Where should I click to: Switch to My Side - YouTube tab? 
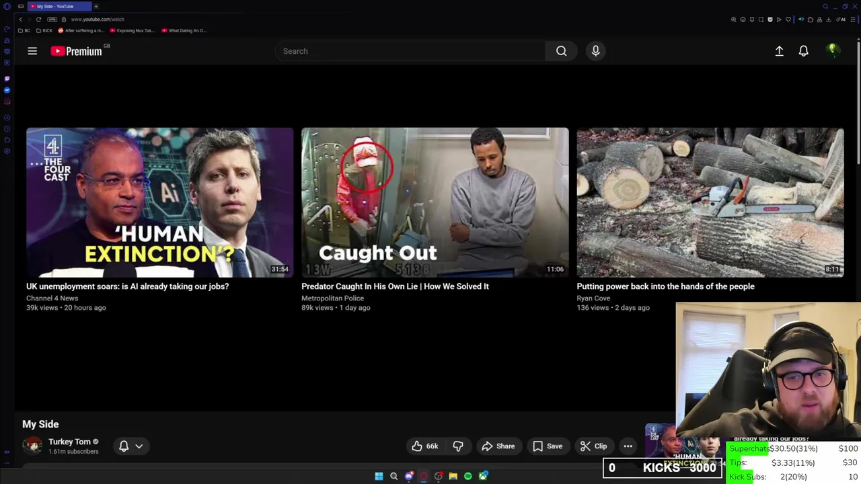pyautogui.click(x=59, y=6)
